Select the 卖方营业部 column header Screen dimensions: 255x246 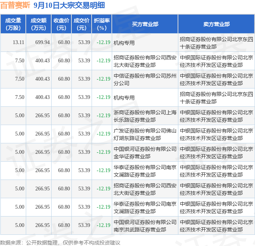pos(216,24)
